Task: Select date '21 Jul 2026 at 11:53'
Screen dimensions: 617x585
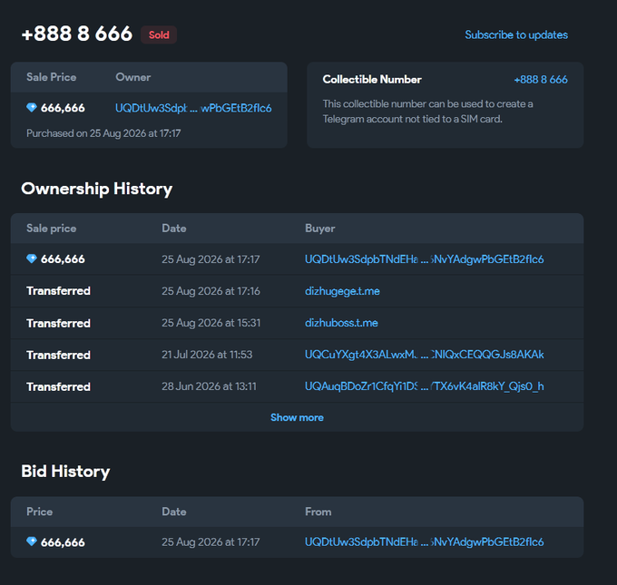Action: (x=207, y=355)
